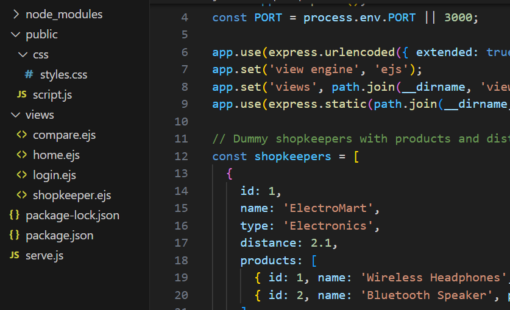Click 'shopkeepers' variable on line 12
The width and height of the screenshot is (510, 310).
(292, 157)
